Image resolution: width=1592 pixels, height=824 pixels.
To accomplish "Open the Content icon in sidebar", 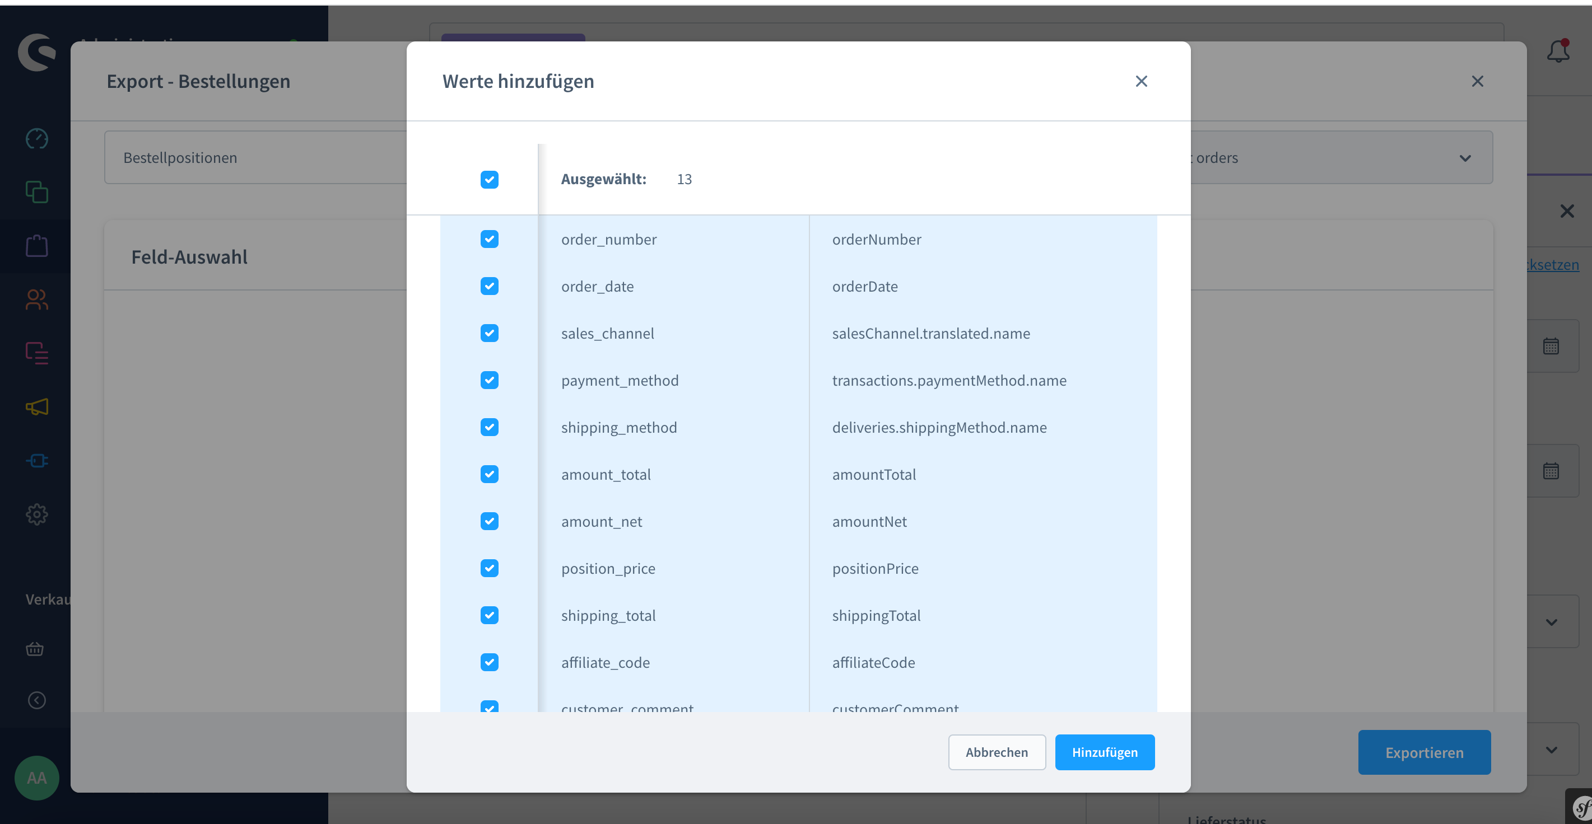I will 37,353.
